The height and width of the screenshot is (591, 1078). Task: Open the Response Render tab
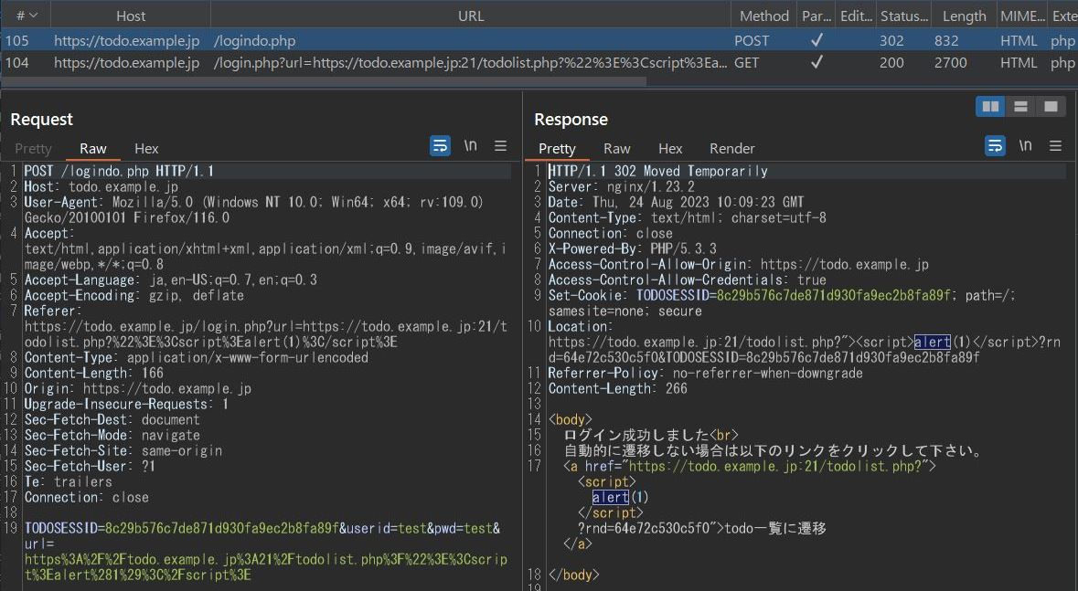click(732, 149)
